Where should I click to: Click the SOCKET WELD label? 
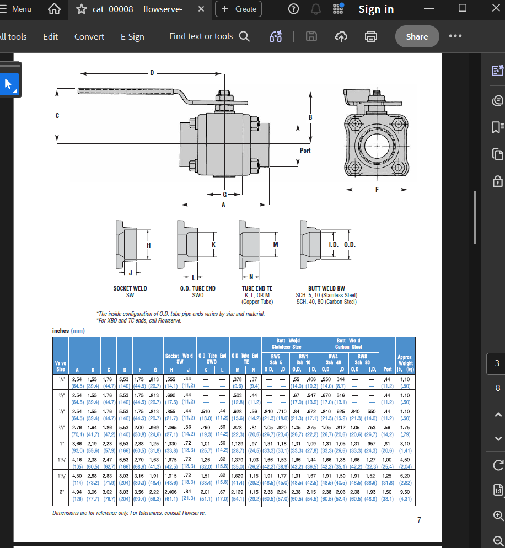(x=130, y=288)
